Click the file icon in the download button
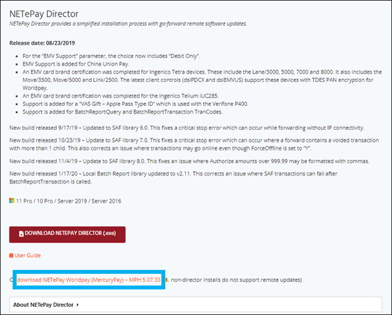This screenshot has height=315, width=392. coord(21,234)
